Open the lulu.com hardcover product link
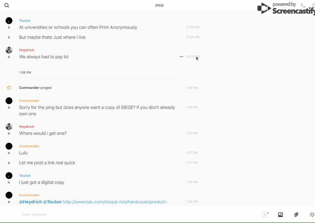The width and height of the screenshot is (315, 223). (x=115, y=202)
